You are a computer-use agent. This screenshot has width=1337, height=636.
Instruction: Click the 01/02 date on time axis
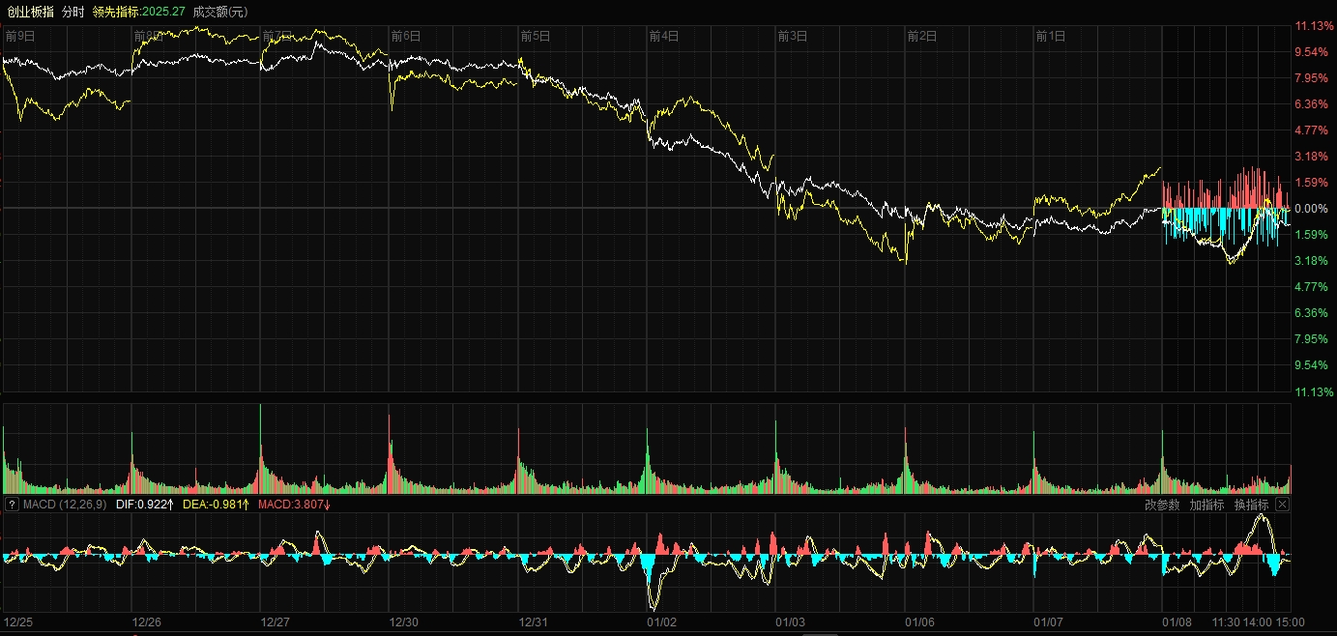click(662, 622)
